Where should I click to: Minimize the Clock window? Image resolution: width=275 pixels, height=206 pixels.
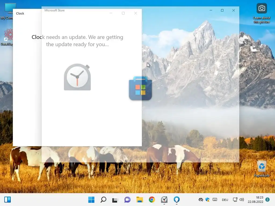111,13
